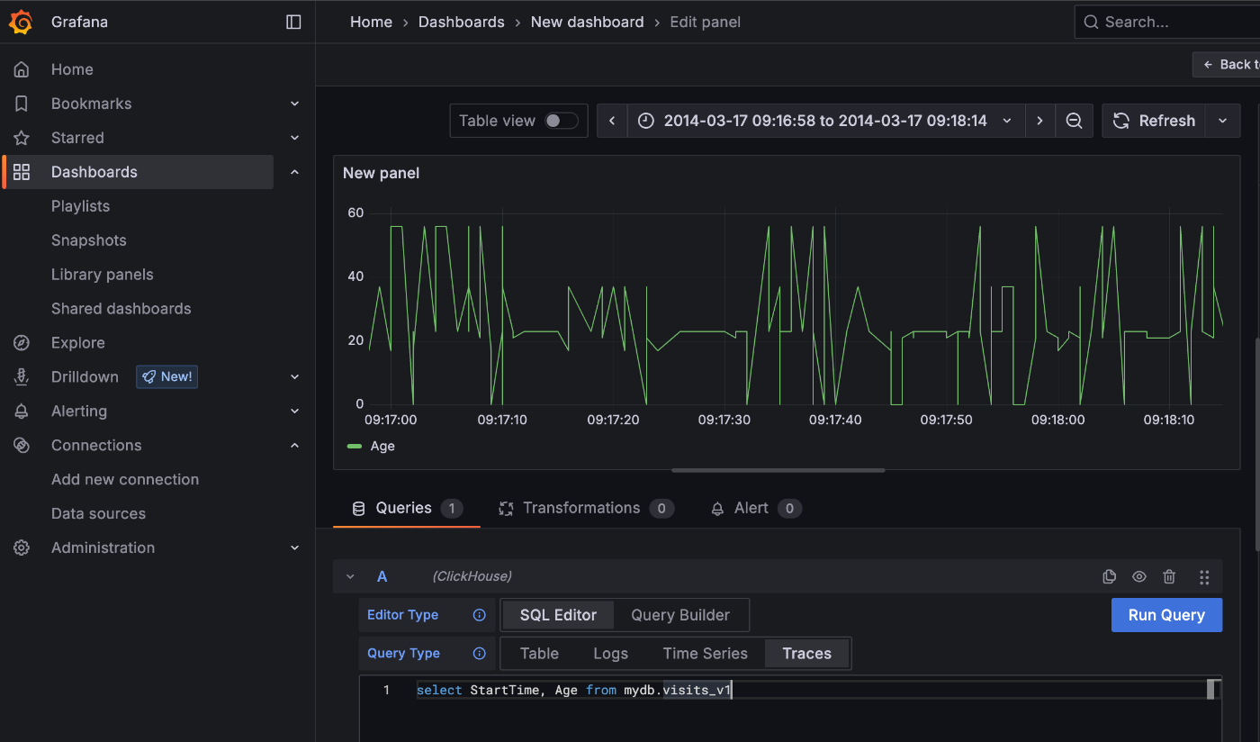Open Data sources in the sidebar
Image resolution: width=1260 pixels, height=742 pixels.
point(98,514)
